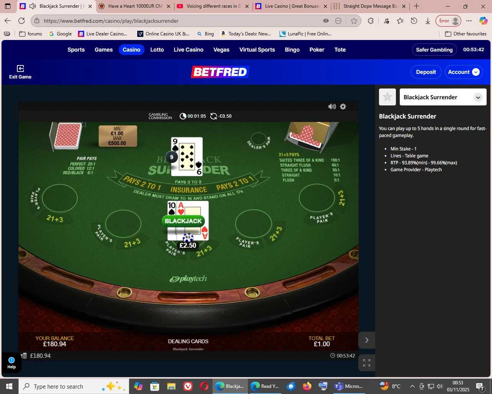Mute the game sound using the speaker icon
Screen dimensions: 492x394
click(x=332, y=107)
